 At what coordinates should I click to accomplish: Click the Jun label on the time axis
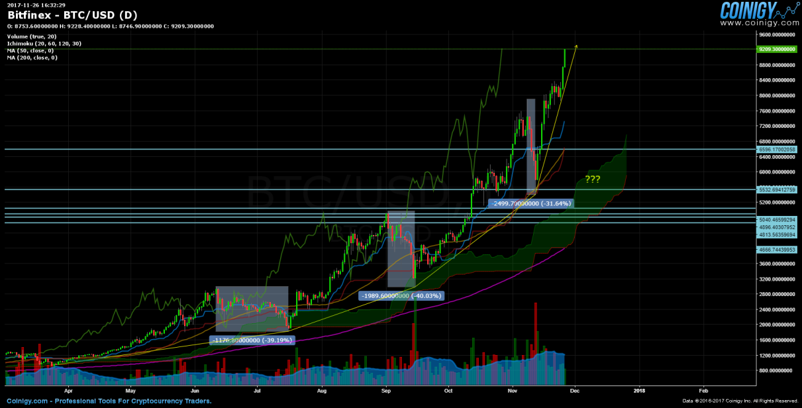(x=194, y=391)
